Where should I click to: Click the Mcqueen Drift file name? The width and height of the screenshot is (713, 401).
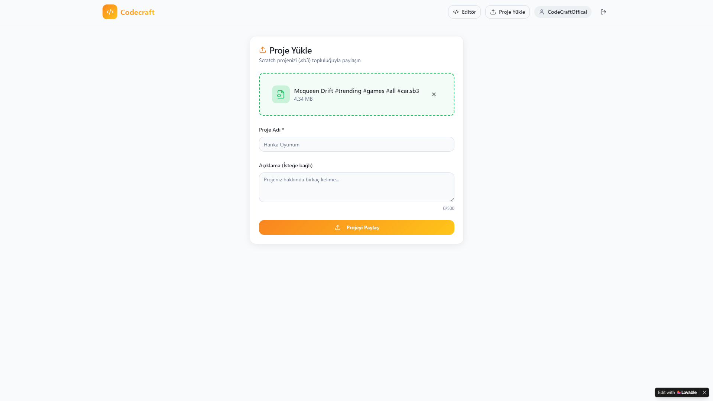pyautogui.click(x=356, y=91)
